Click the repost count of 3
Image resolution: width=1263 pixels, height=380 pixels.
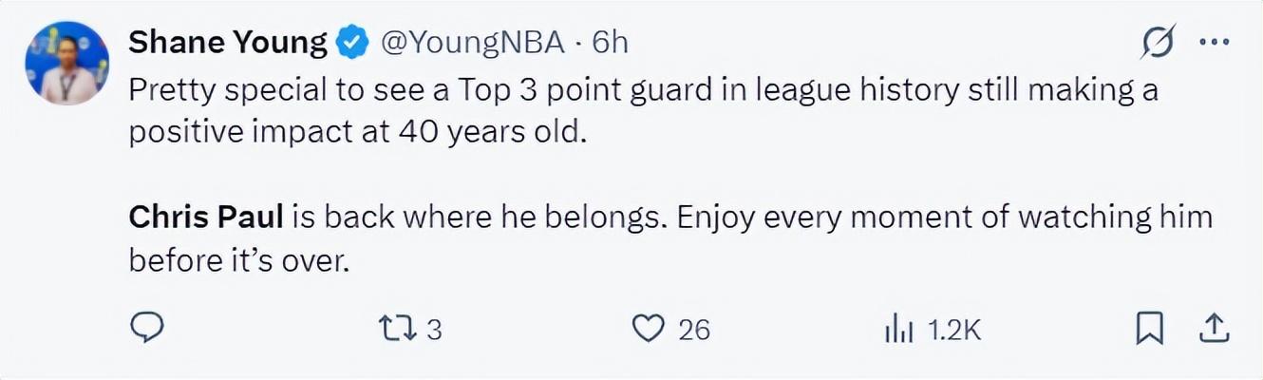point(434,330)
